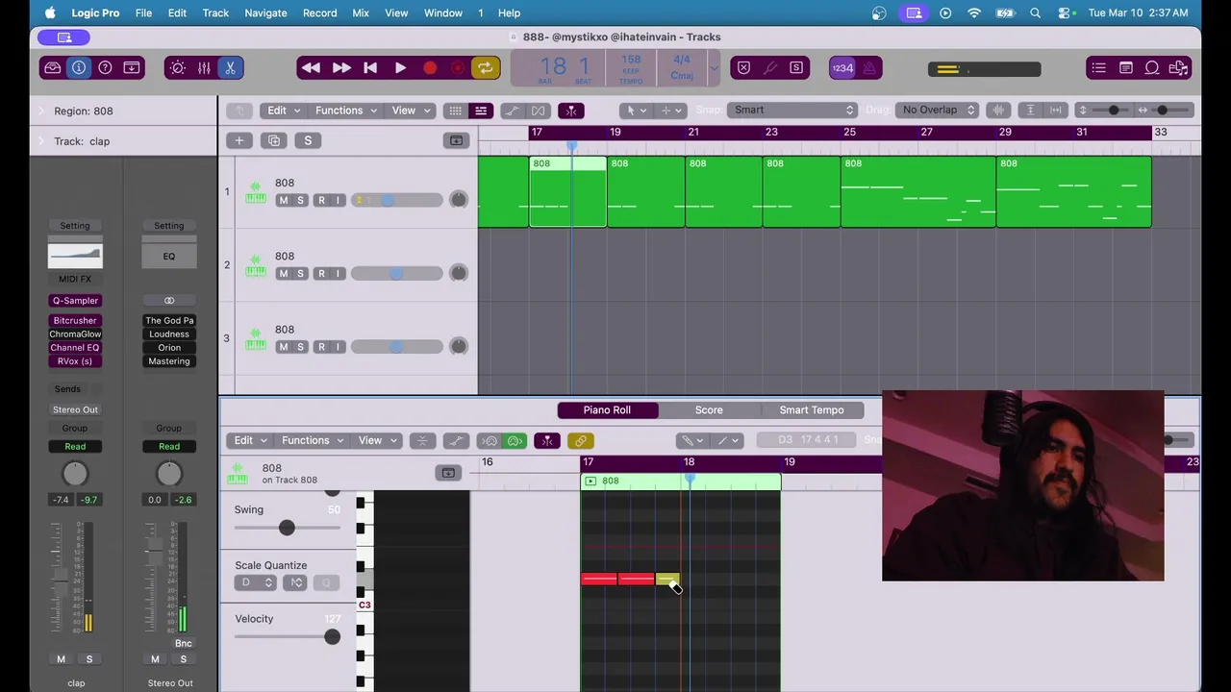This screenshot has height=692, width=1231.
Task: Toggle the Count-in 1234 button
Action: [842, 68]
